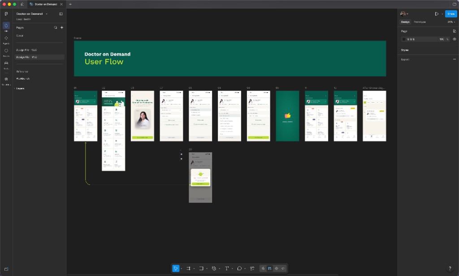Select the After Onboarding frame
Viewport: 459px width, 276px height.
click(374, 116)
